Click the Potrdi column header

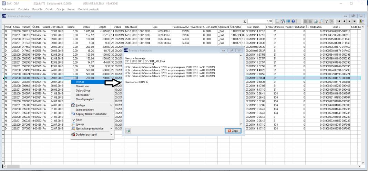coord(8,27)
